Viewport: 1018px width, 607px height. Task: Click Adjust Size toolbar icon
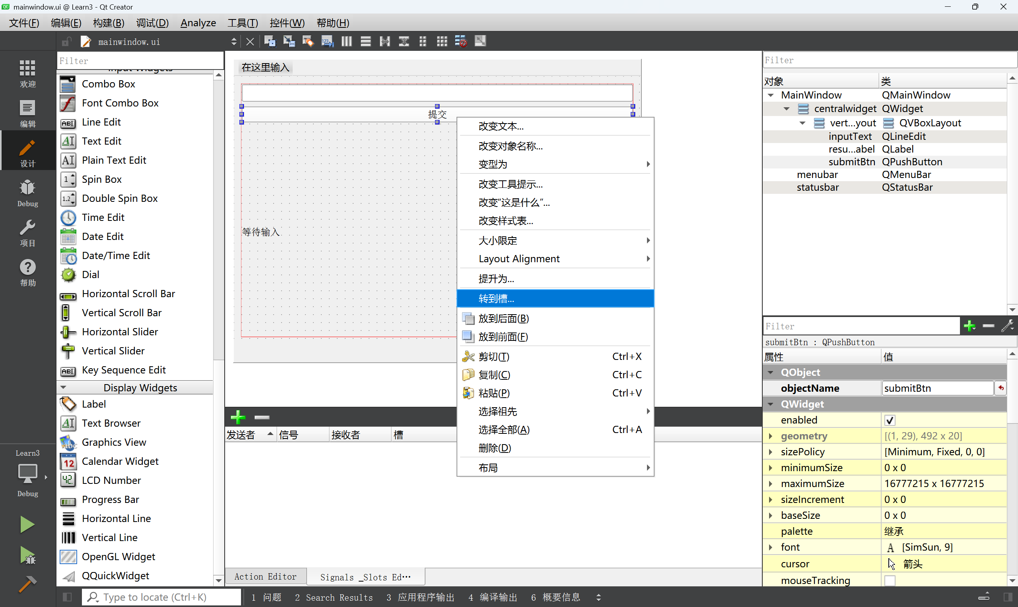pos(480,41)
